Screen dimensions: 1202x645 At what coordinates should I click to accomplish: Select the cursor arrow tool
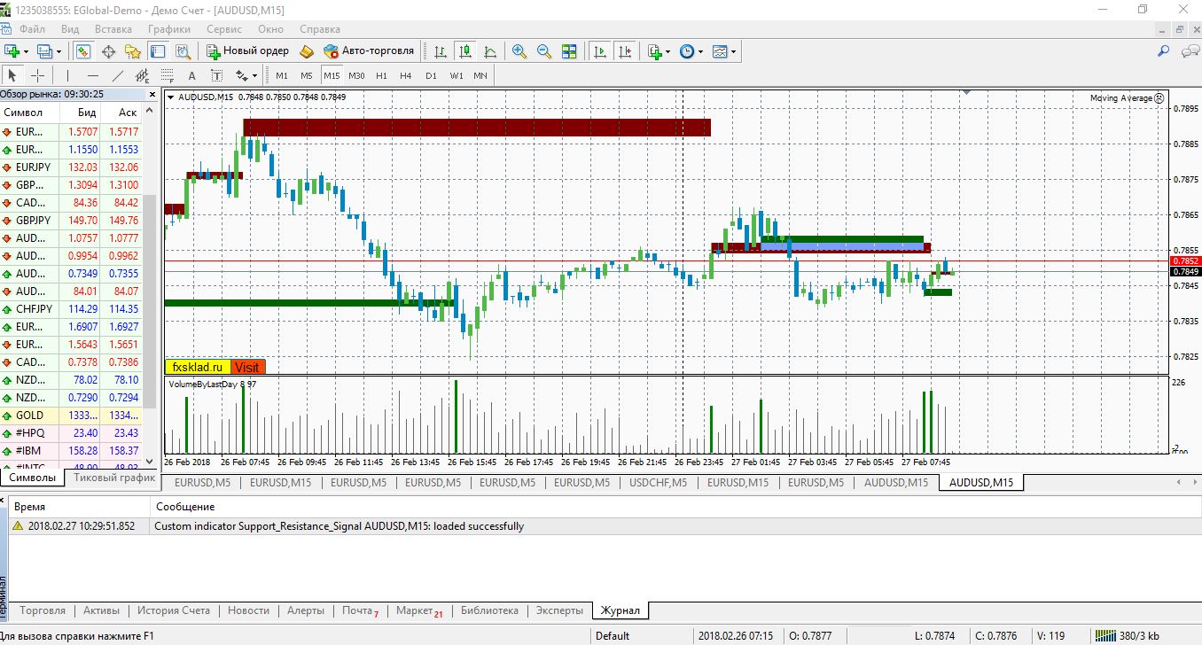coord(13,75)
